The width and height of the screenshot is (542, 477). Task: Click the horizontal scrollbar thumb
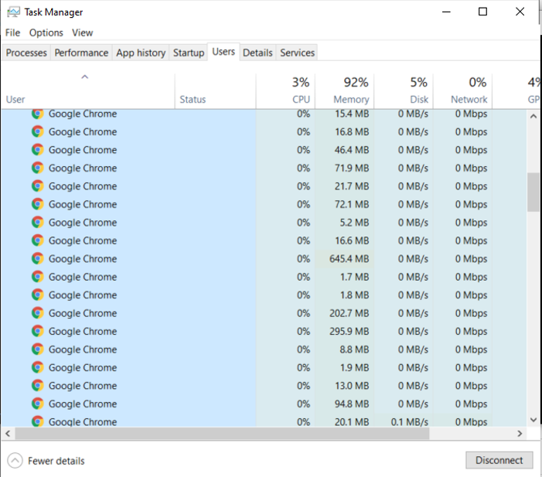(x=222, y=434)
